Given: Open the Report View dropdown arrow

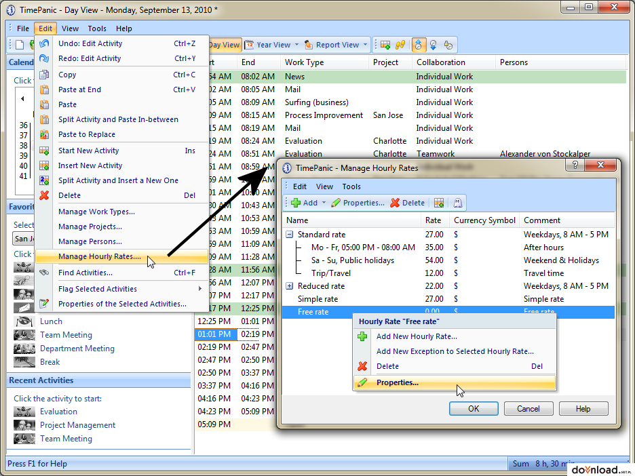Looking at the screenshot, I should 365,45.
